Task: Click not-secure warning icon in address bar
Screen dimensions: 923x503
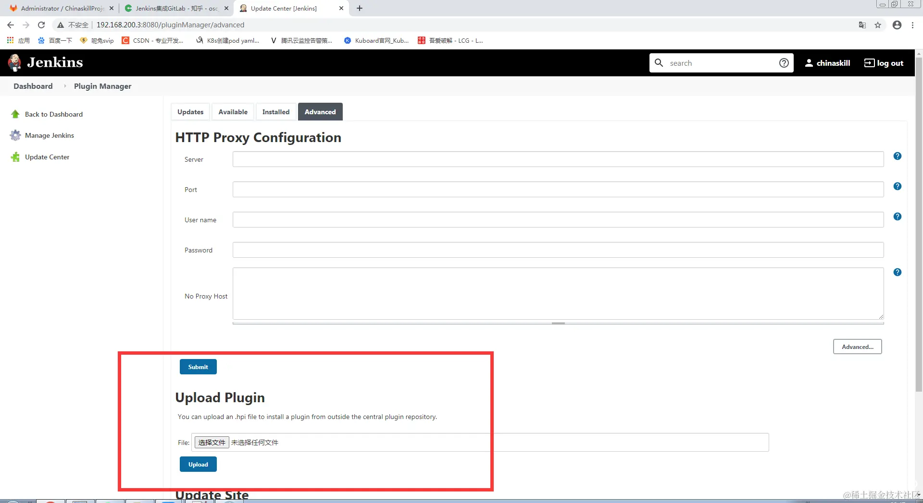Action: (x=60, y=25)
